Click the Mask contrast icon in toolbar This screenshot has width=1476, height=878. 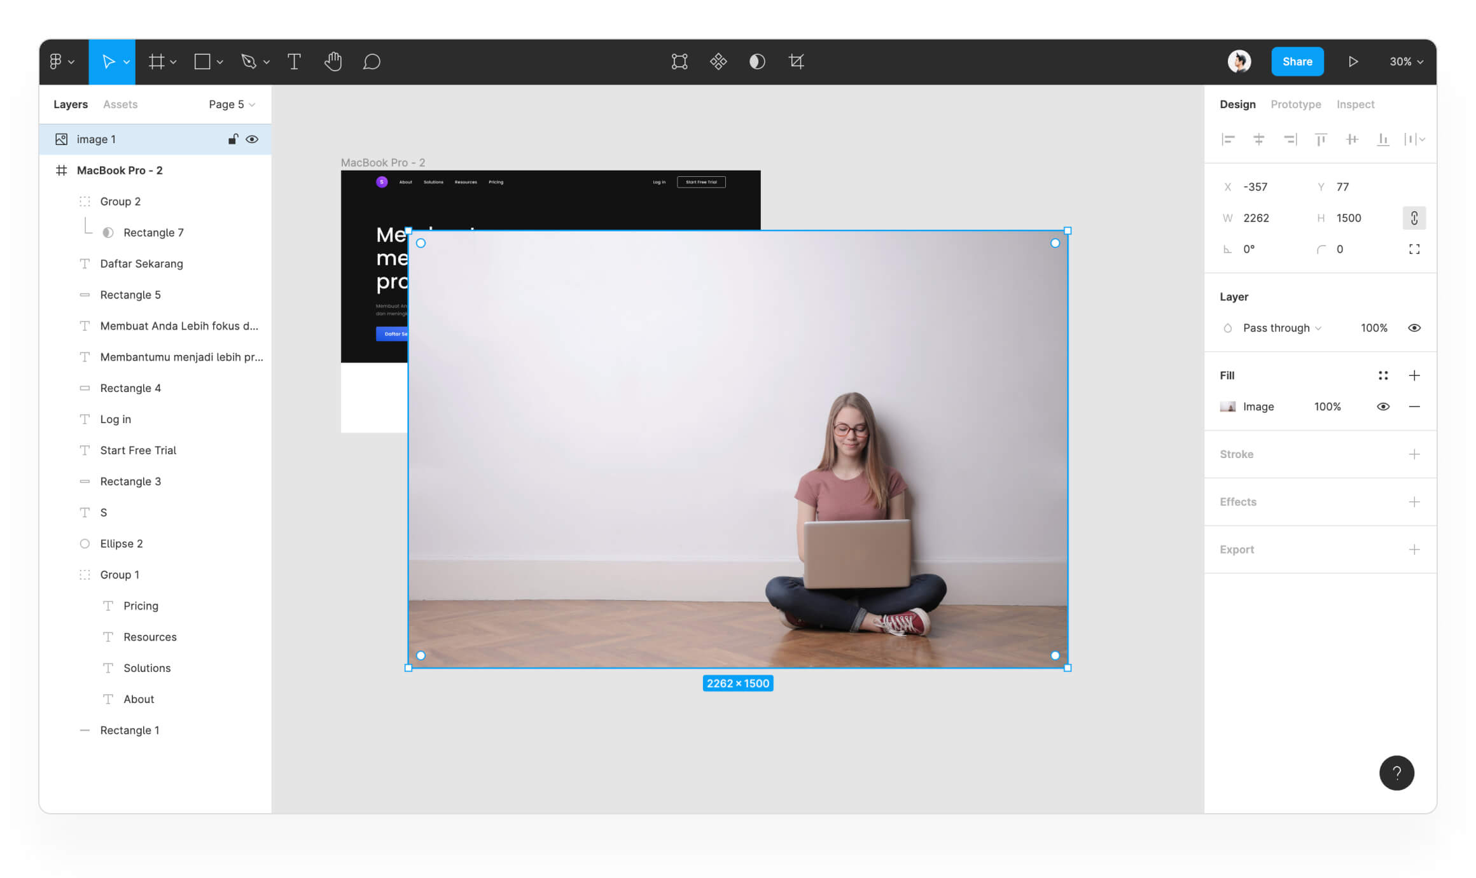pos(757,62)
